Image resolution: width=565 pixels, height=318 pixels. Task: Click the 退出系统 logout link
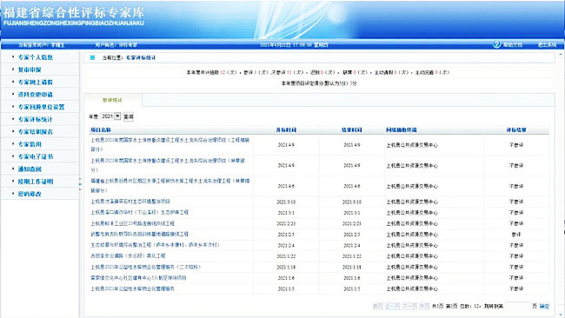point(547,45)
